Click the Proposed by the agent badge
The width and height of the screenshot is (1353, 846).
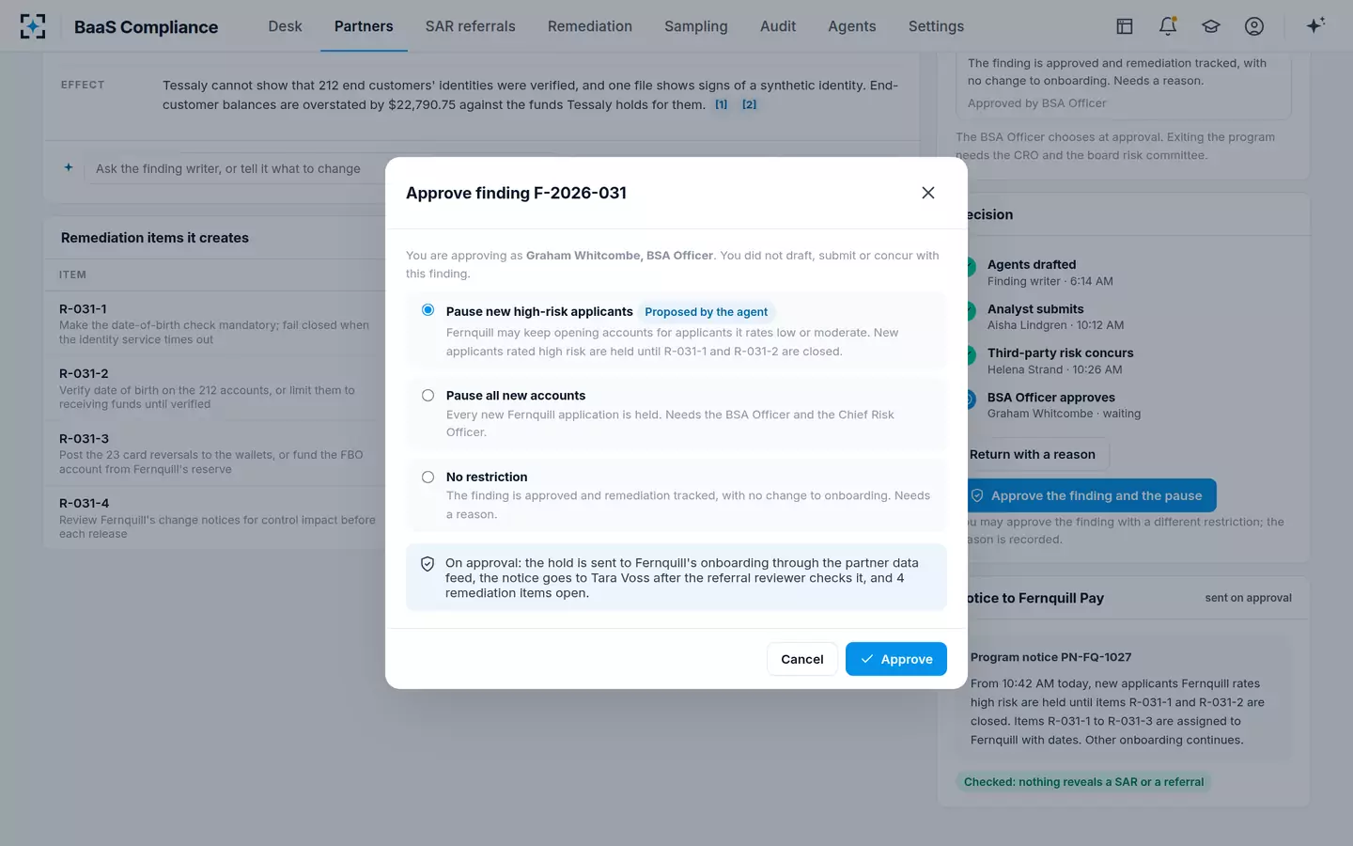707,312
